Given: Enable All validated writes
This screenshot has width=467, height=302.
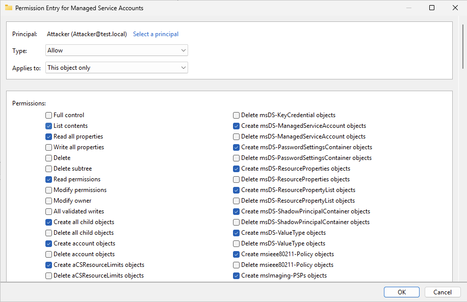Looking at the screenshot, I should point(48,211).
